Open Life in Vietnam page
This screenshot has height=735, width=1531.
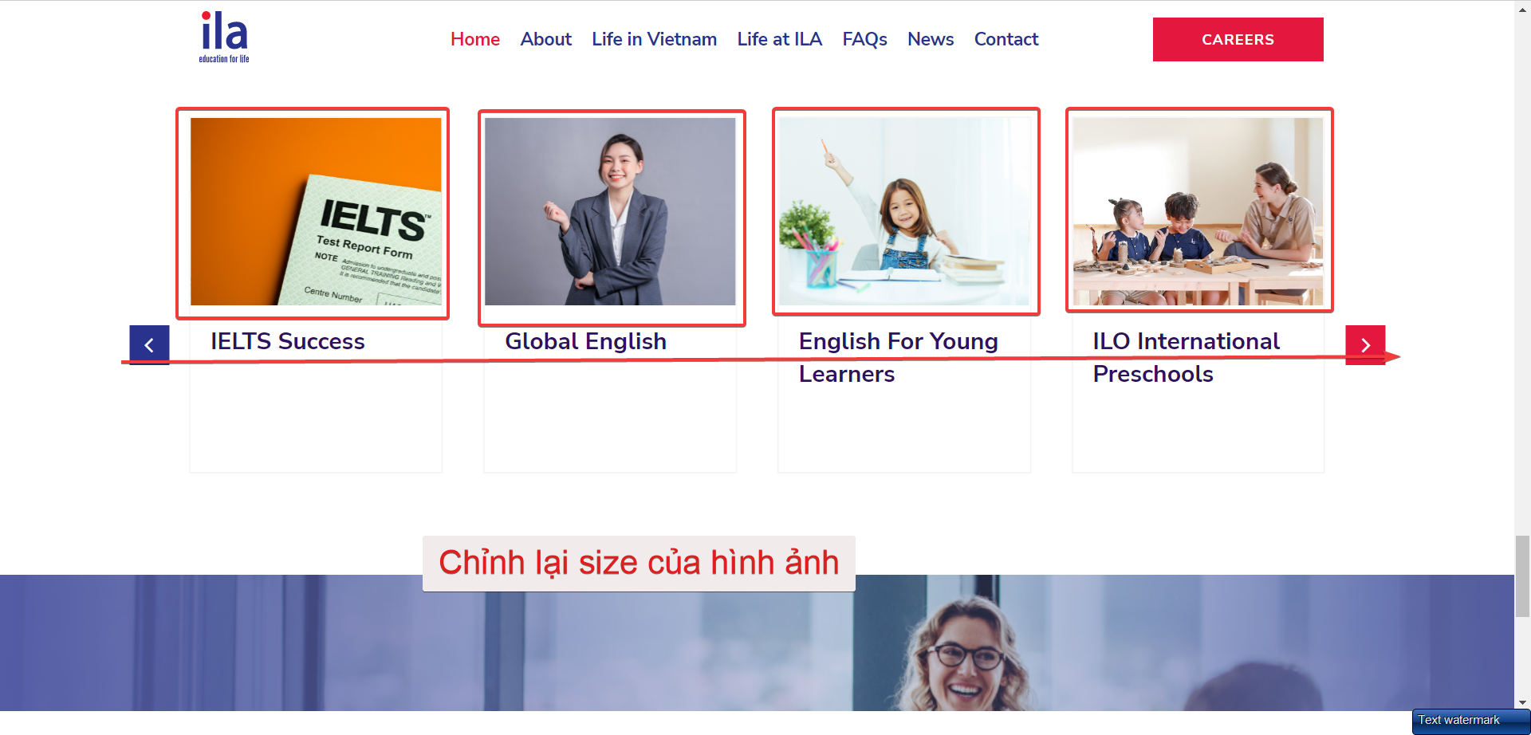654,39
